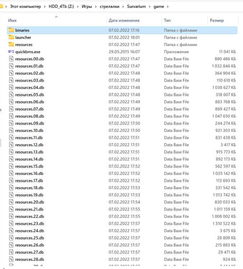243x269 pixels.
Task: Open the chevron after стрелялки breadcrumb
Action: coord(123,7)
